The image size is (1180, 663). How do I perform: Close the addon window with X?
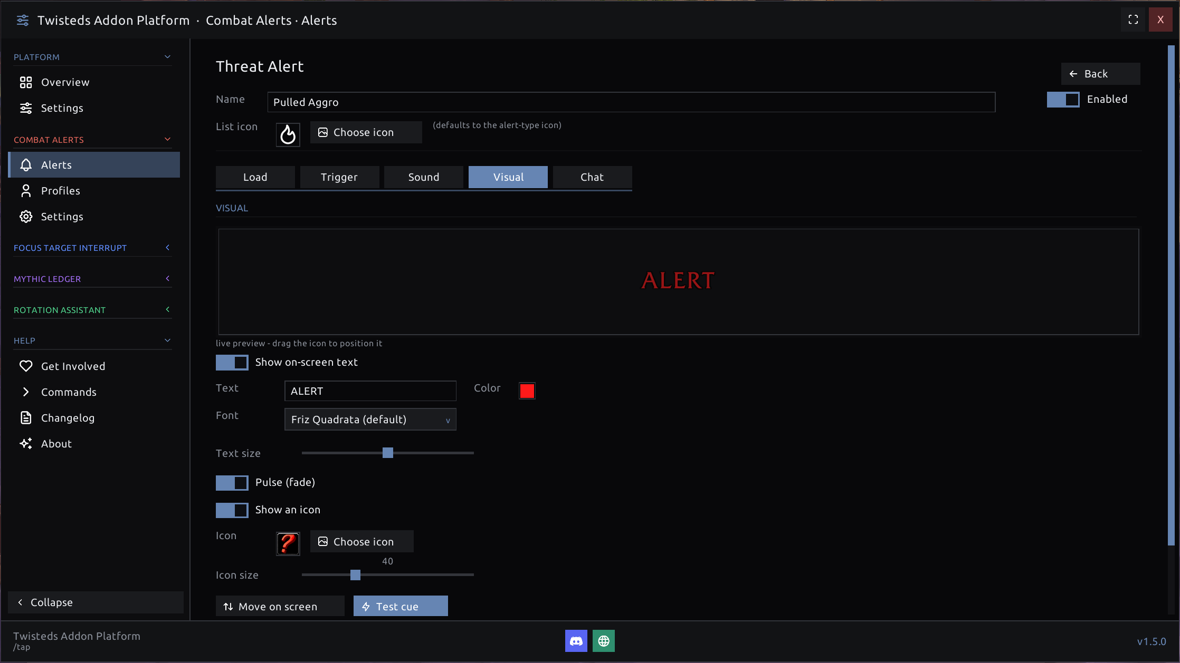click(x=1160, y=20)
